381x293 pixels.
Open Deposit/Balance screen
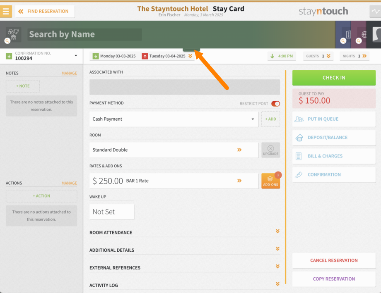tap(334, 138)
